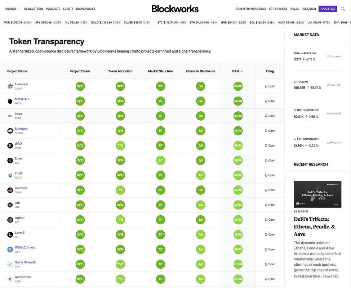Click the Sanctum project logo icon

coord(10,131)
